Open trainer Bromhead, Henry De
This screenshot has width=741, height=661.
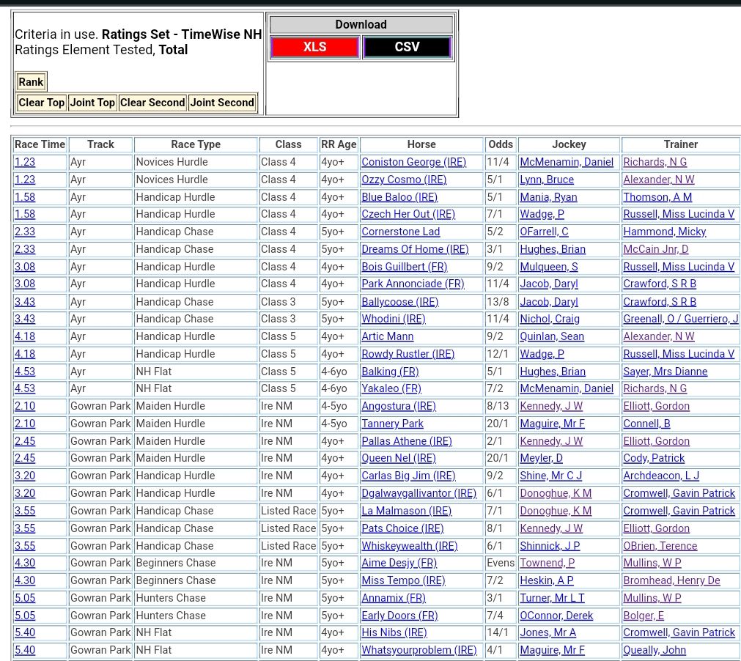tap(671, 580)
